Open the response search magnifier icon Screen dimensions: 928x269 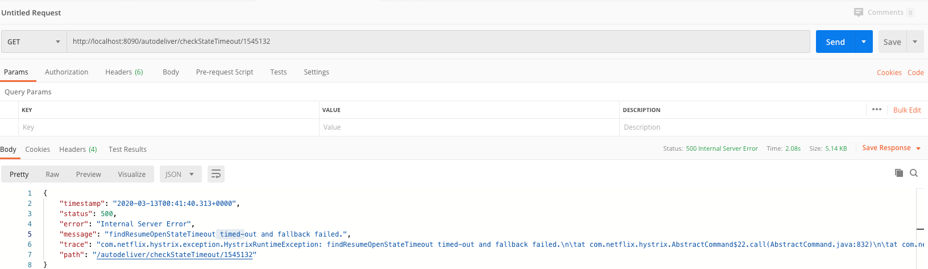[914, 173]
